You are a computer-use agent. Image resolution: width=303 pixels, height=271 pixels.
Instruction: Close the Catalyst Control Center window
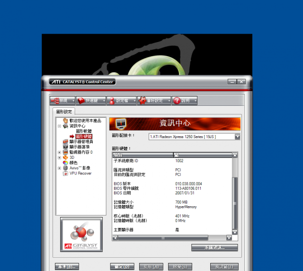point(241,82)
